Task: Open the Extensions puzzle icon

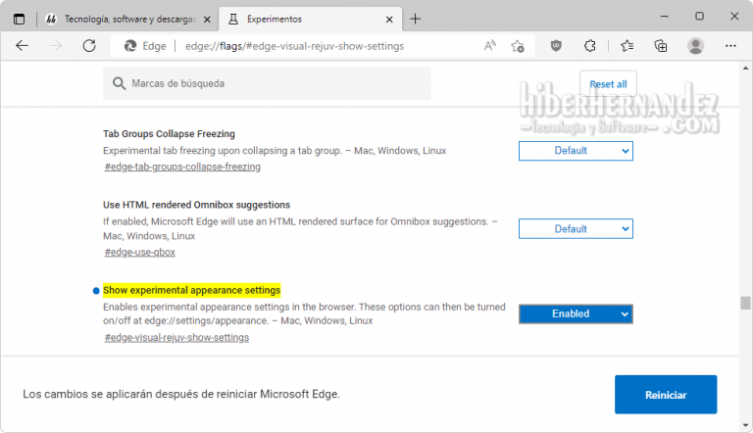Action: pos(590,46)
